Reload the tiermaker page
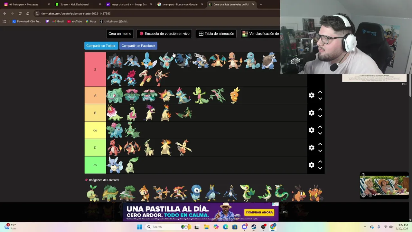 point(20,14)
